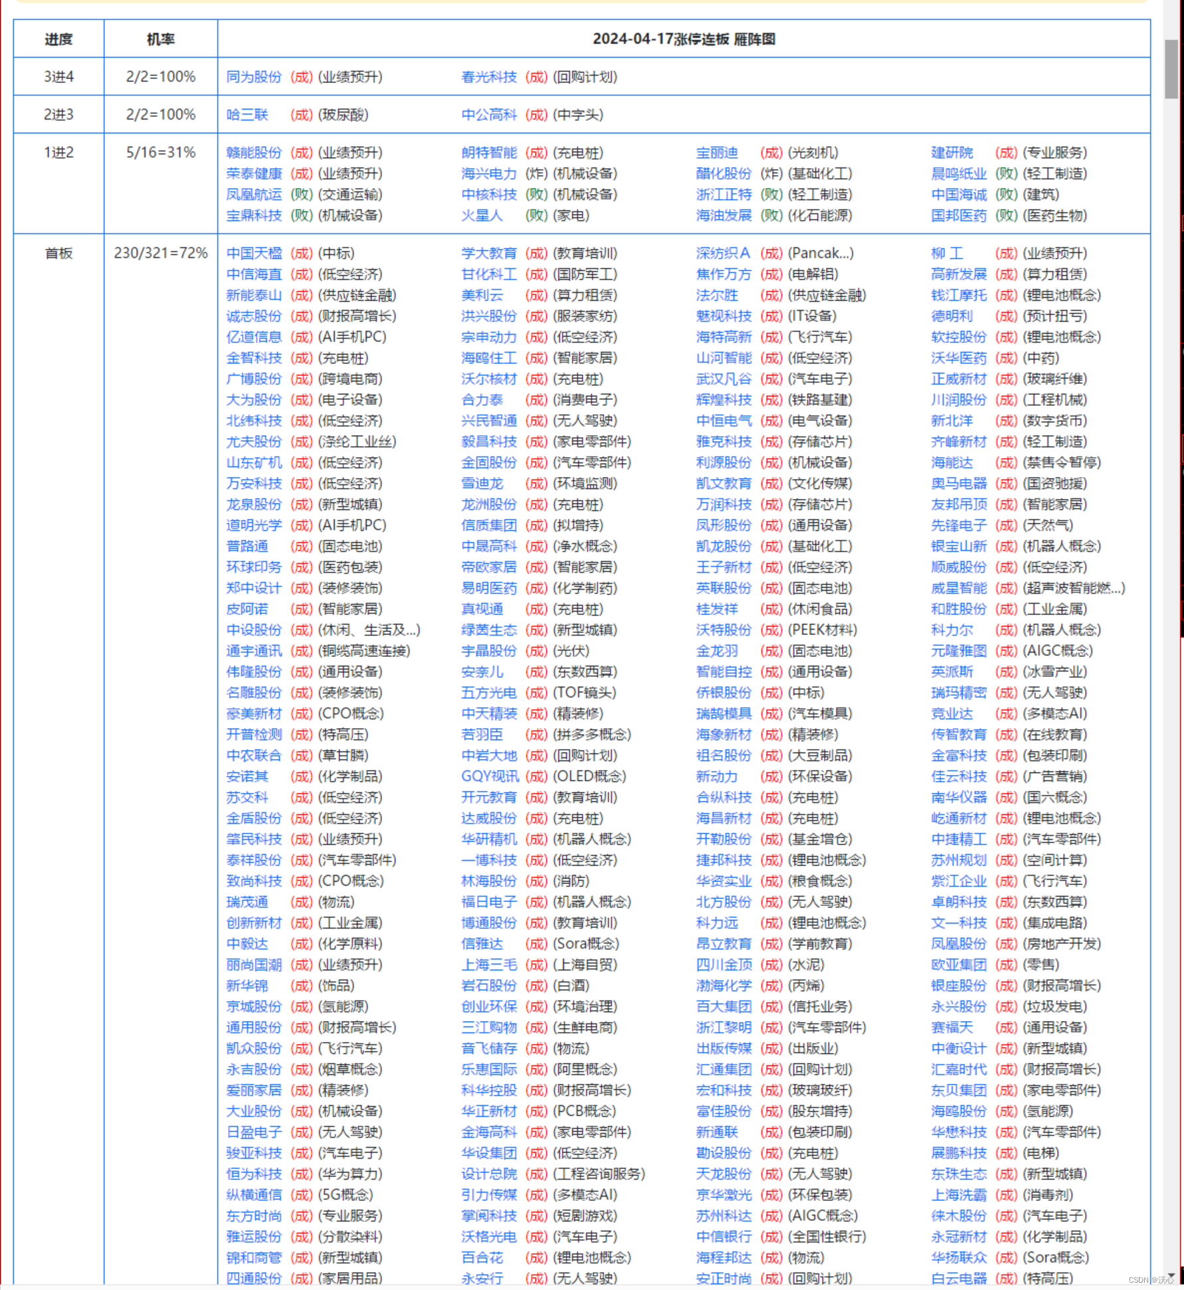Click the 荣泰健康 link

(x=254, y=173)
